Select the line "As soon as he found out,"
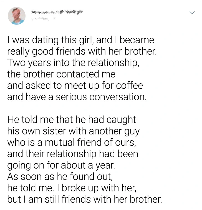 coord(57,176)
